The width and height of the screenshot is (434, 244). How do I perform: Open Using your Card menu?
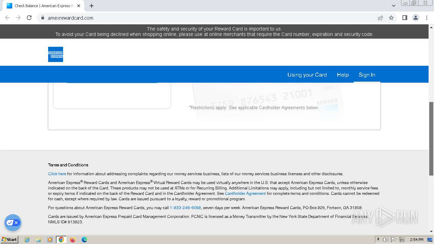pos(307,75)
